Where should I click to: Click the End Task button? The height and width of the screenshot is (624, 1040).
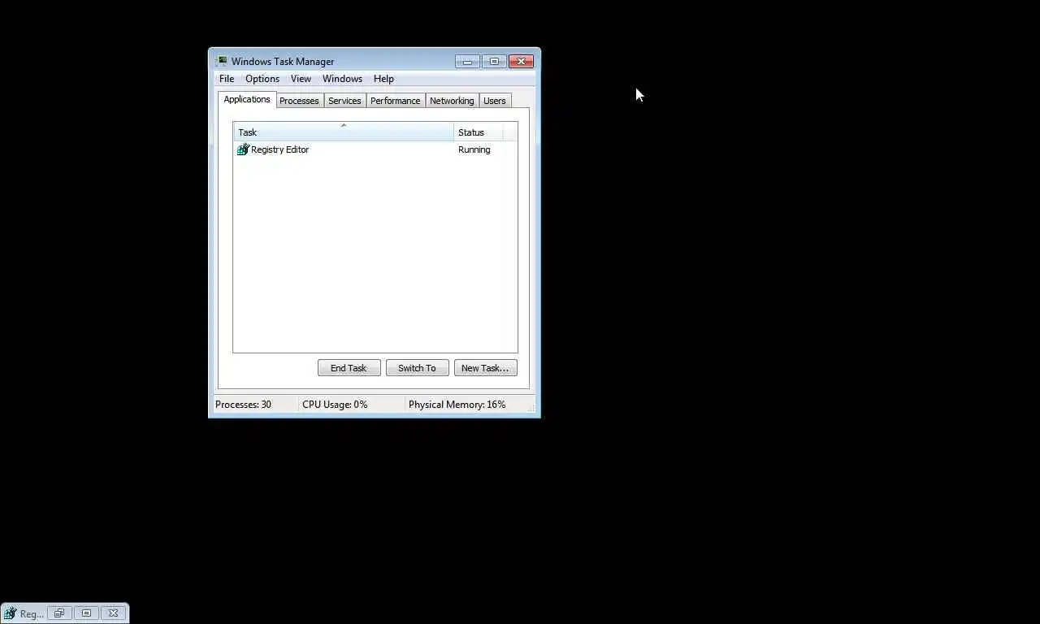coord(349,368)
